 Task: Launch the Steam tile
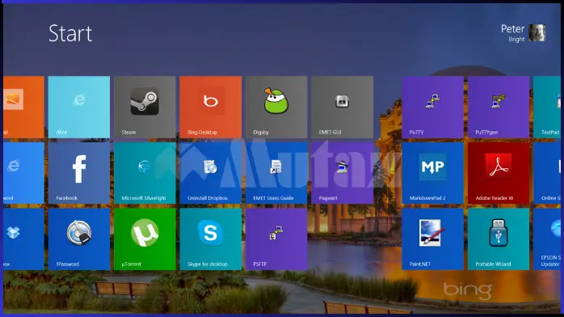tap(145, 107)
